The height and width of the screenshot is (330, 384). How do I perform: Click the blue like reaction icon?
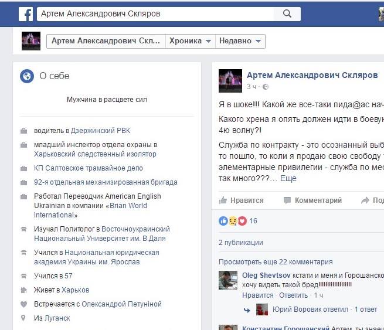[x=223, y=221]
